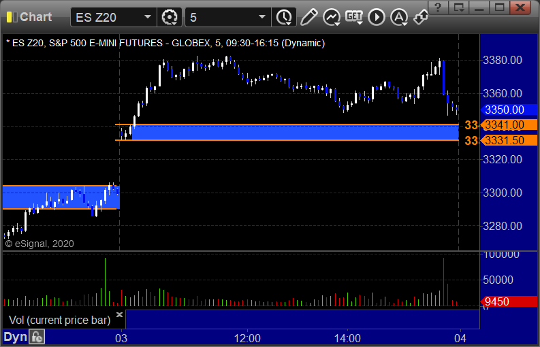Start bar replay with the play icon
Screen dimensions: 540x347
point(377,17)
